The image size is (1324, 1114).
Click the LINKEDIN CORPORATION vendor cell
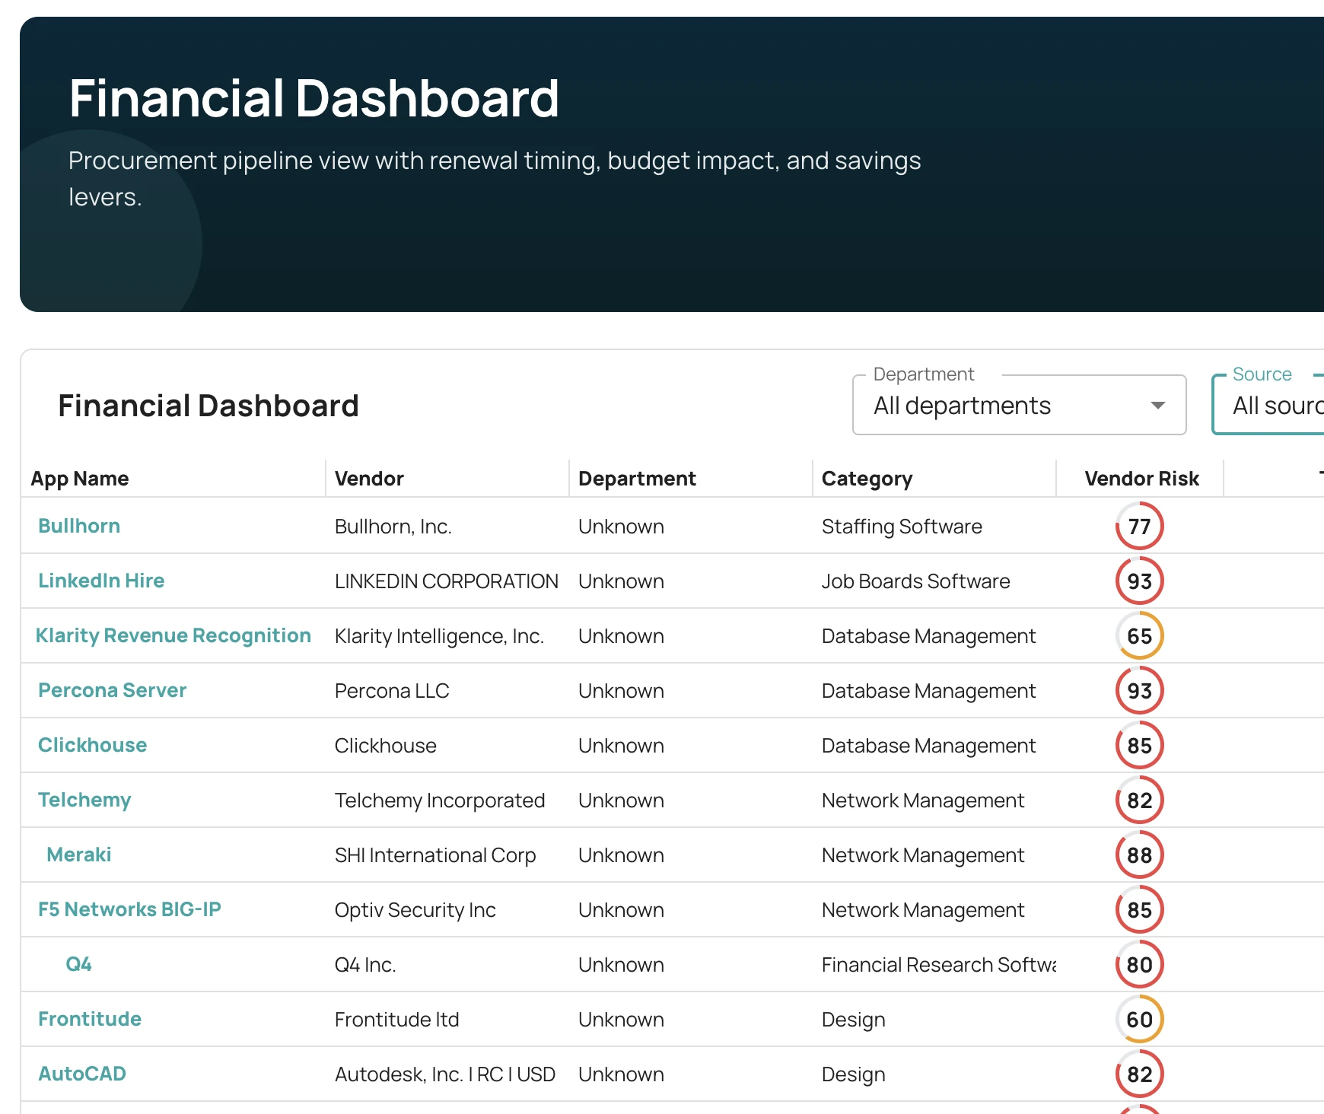click(447, 581)
